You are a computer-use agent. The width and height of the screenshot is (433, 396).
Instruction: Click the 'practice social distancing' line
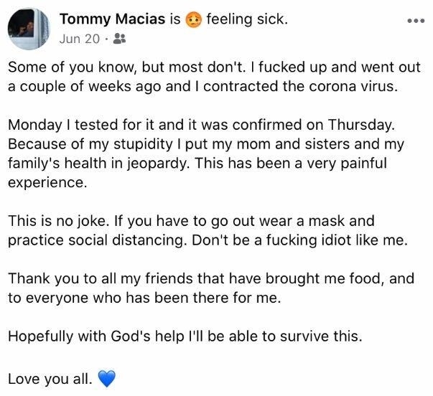[208, 240]
